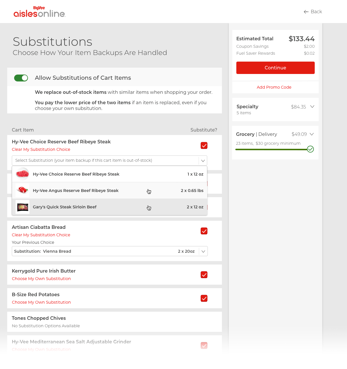Click Gary's Quick Steak Sirloin Beef thumbnail

(x=22, y=207)
